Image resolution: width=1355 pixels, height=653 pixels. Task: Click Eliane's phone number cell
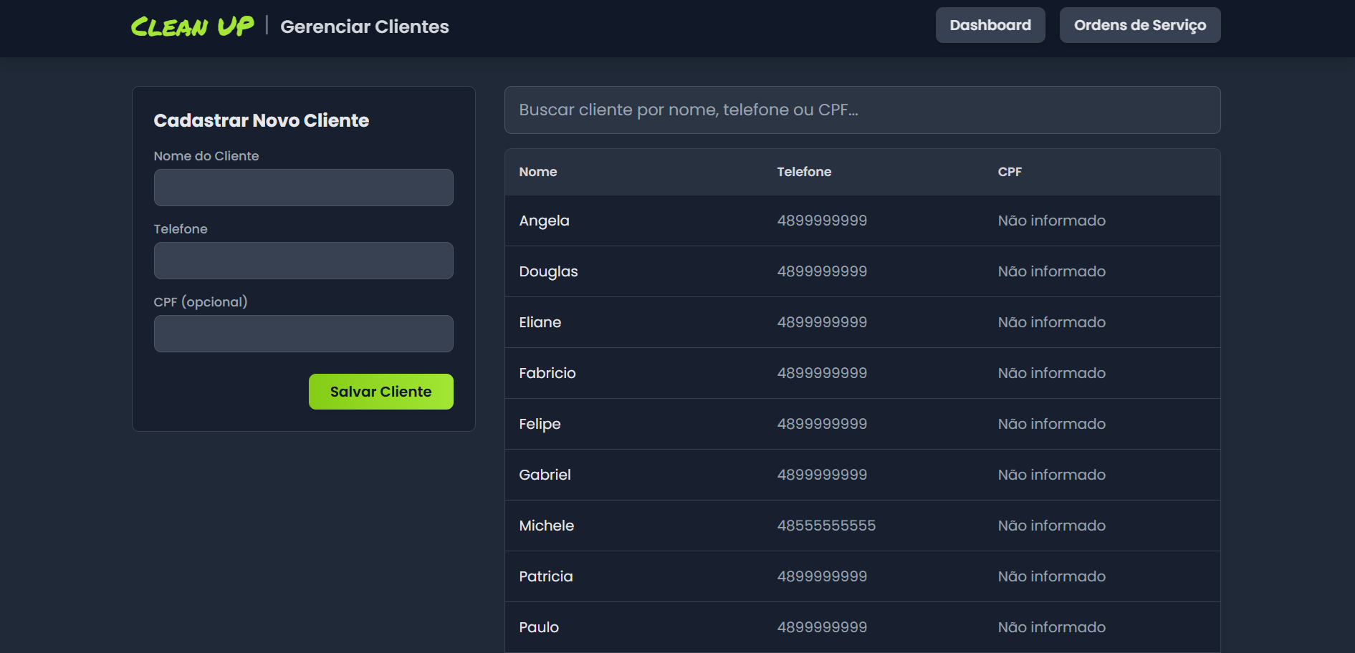[x=823, y=322]
